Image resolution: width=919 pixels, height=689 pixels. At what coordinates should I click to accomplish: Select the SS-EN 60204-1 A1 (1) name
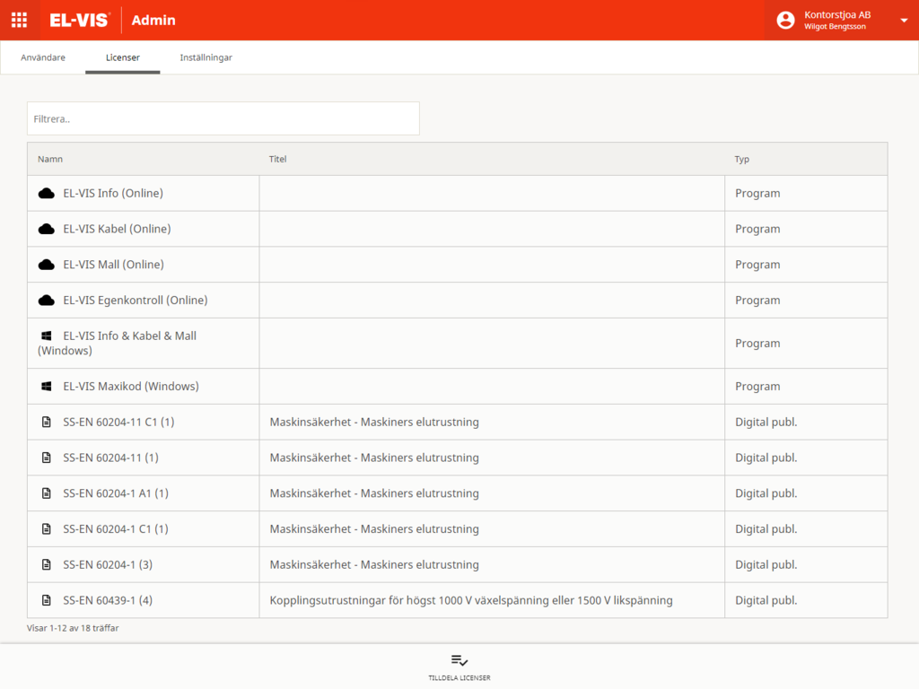click(x=116, y=493)
